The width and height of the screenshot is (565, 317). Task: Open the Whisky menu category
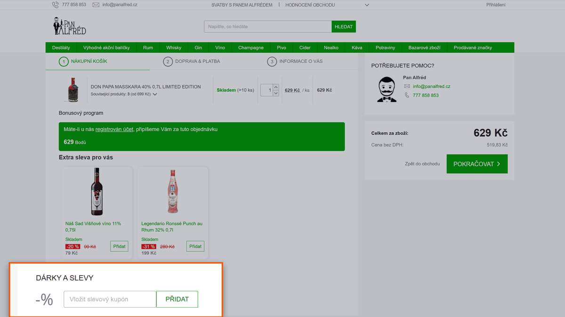pos(174,47)
